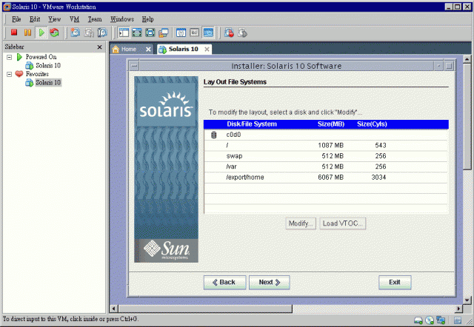Click the red Power Off button
Viewport: 474px width, 327px height.
point(14,33)
